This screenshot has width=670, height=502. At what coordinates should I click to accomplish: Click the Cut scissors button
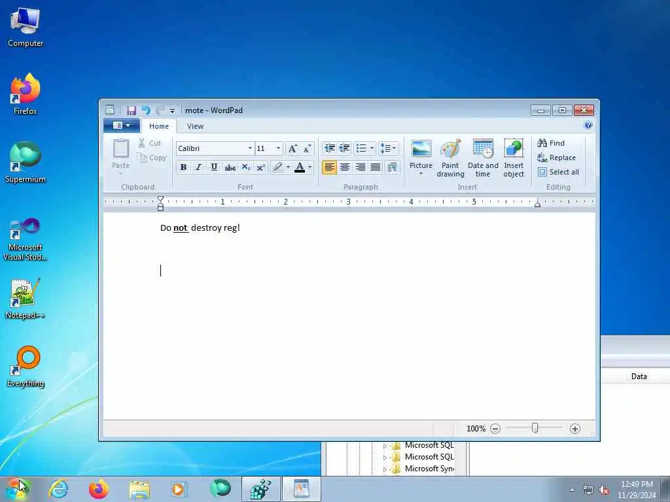pos(150,143)
